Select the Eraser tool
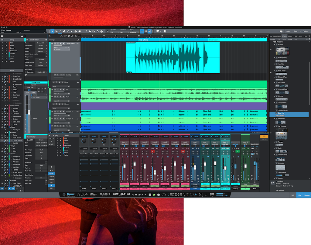 coord(64,31)
